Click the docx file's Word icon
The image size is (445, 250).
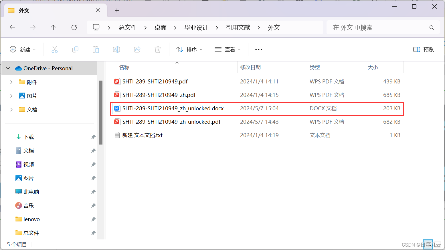pyautogui.click(x=117, y=108)
